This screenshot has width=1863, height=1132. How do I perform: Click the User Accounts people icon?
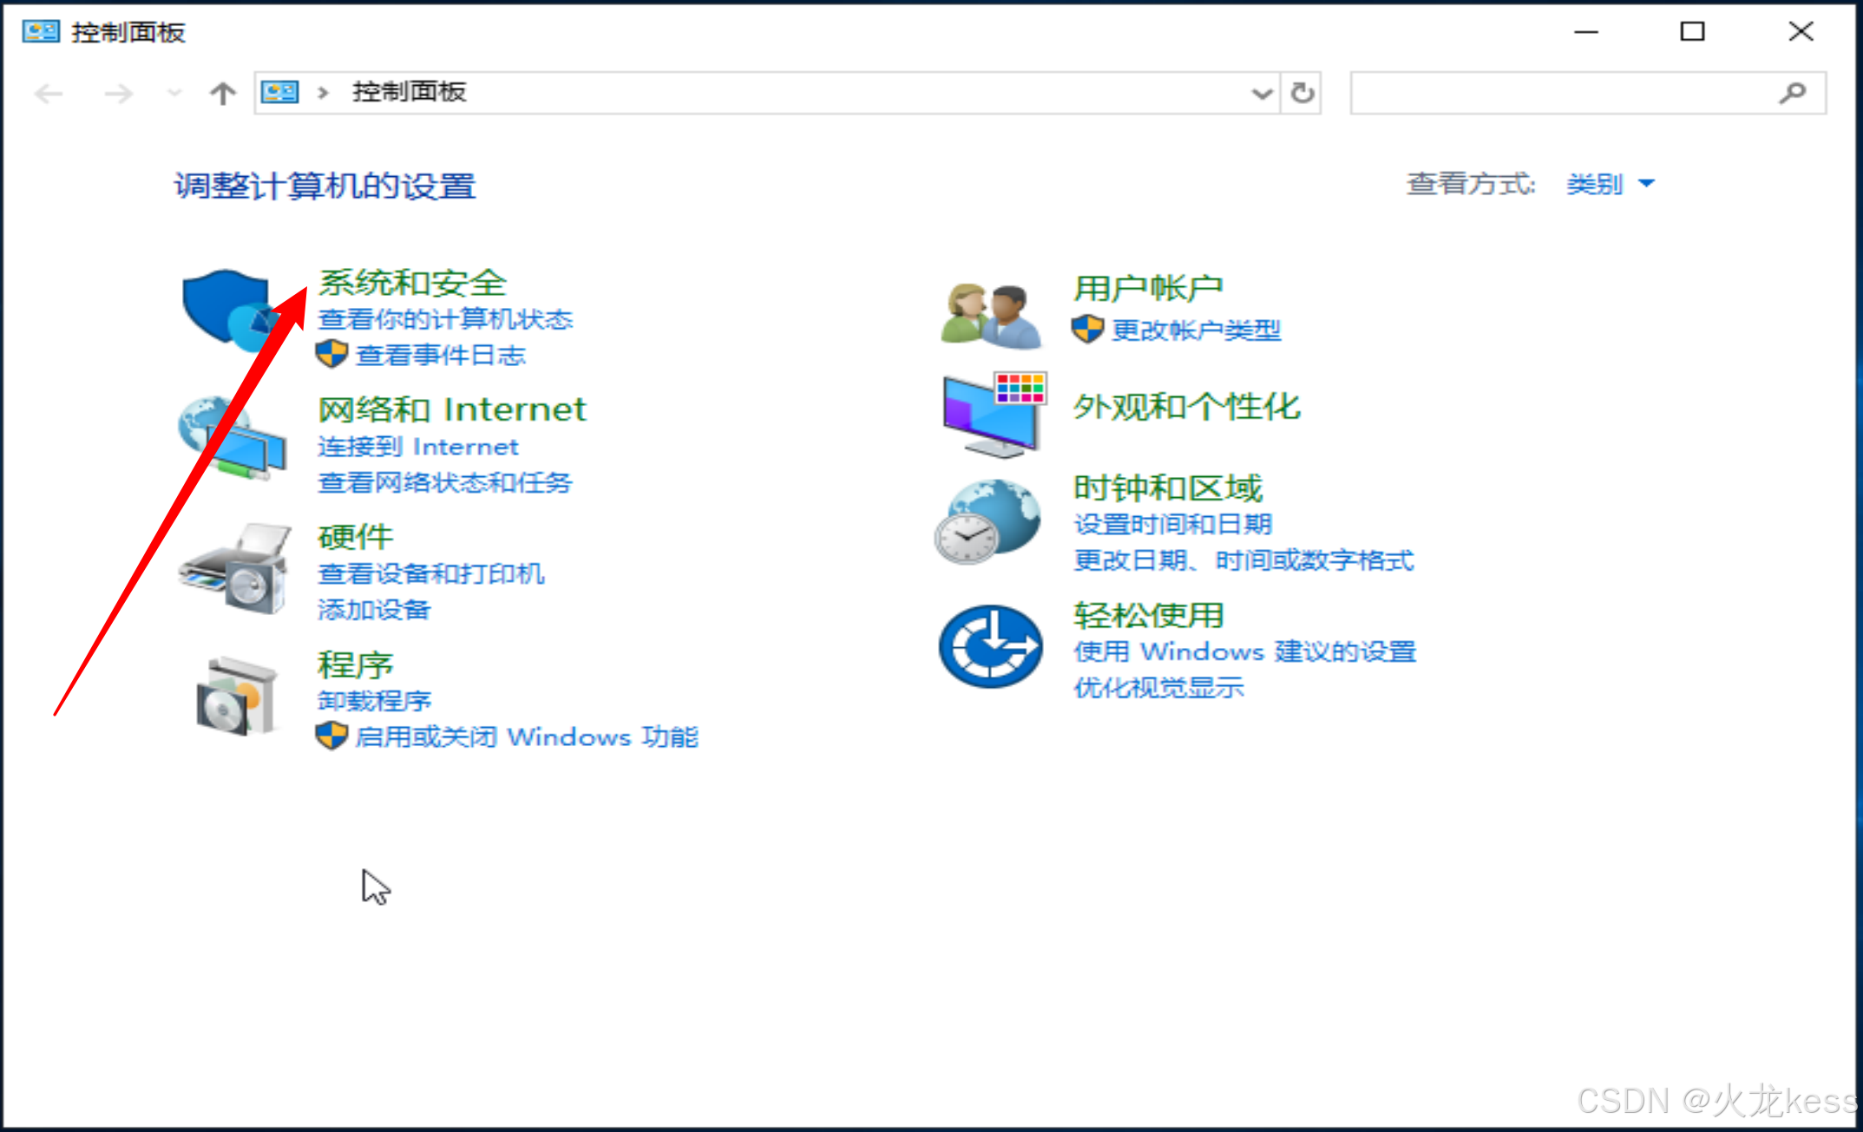point(991,316)
